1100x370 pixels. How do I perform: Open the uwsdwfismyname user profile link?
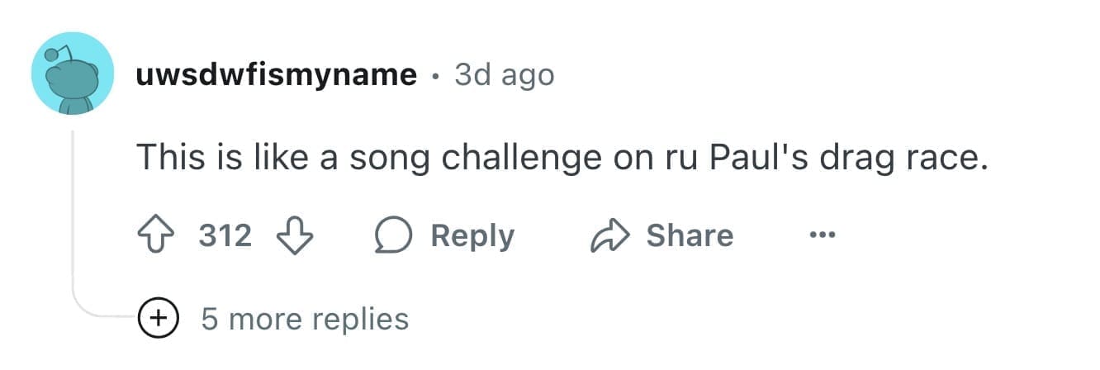pos(276,75)
